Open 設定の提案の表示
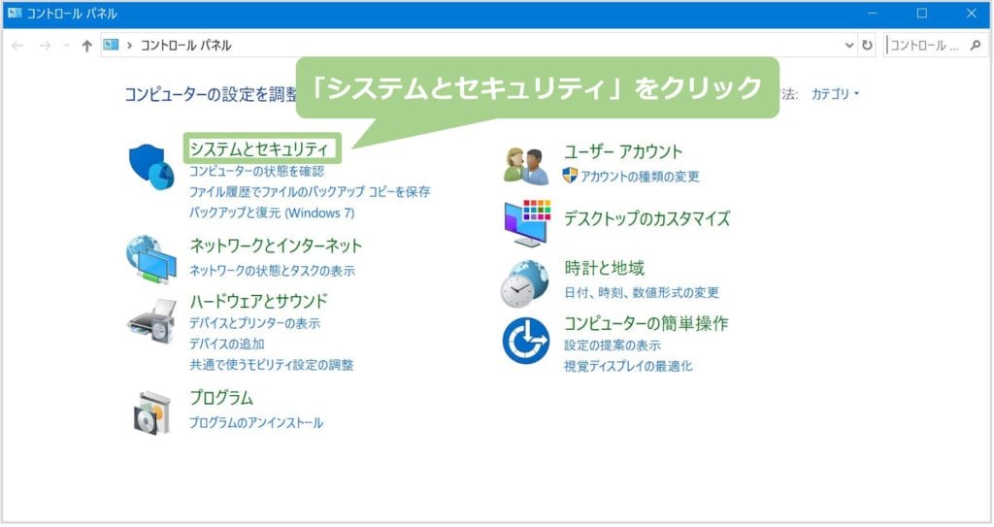Image resolution: width=994 pixels, height=527 pixels. [613, 346]
